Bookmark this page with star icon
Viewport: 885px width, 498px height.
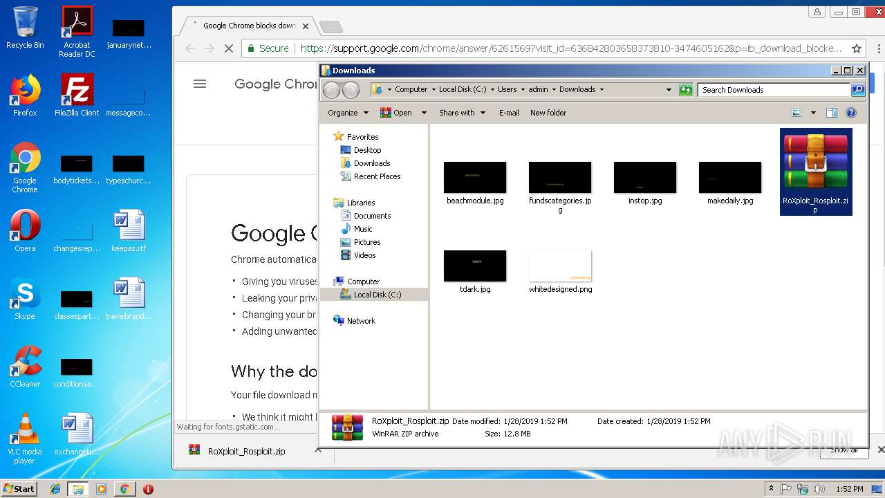[x=857, y=48]
